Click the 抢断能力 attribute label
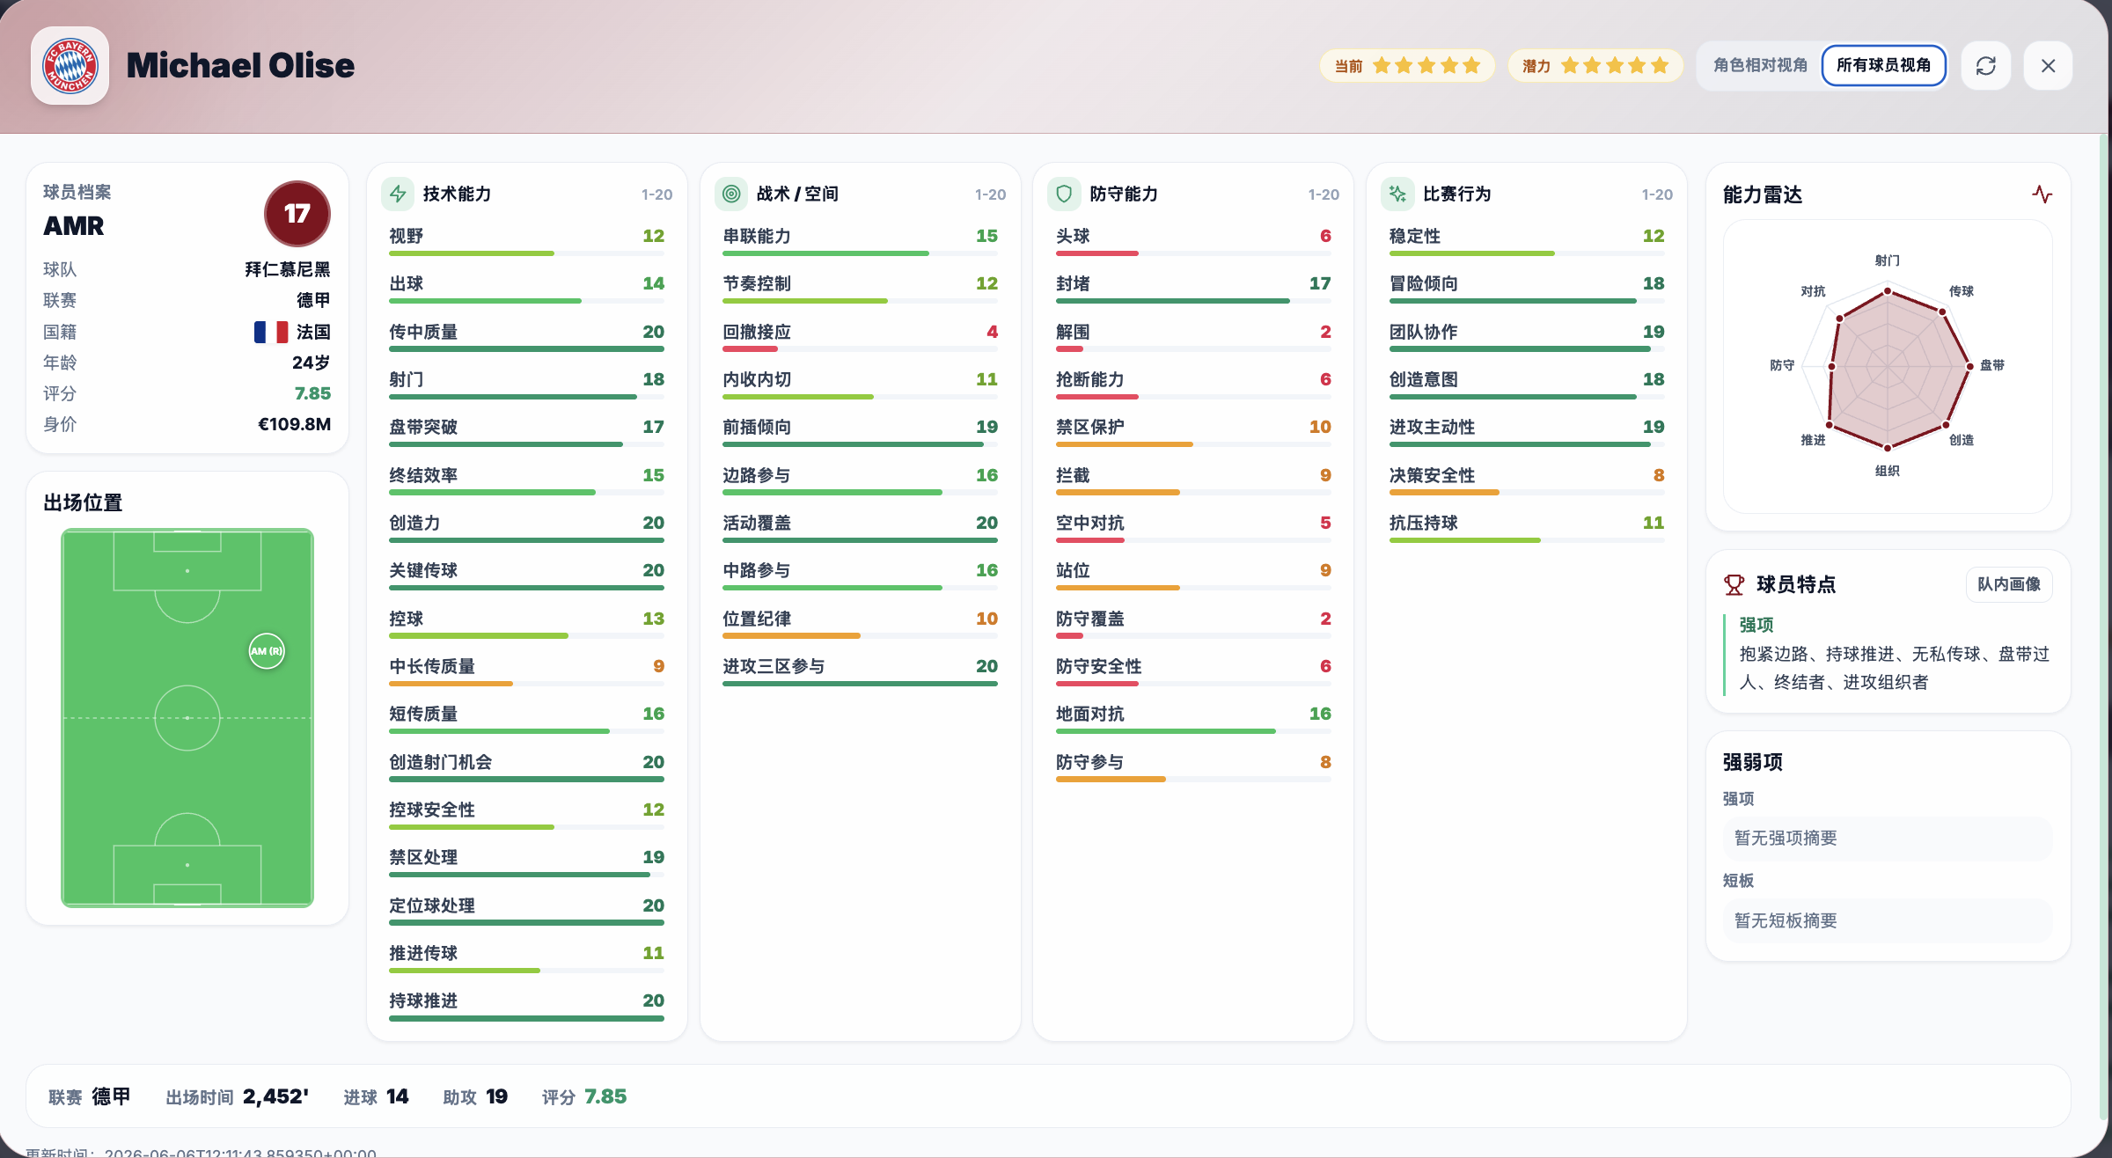The width and height of the screenshot is (2112, 1158). (x=1090, y=379)
